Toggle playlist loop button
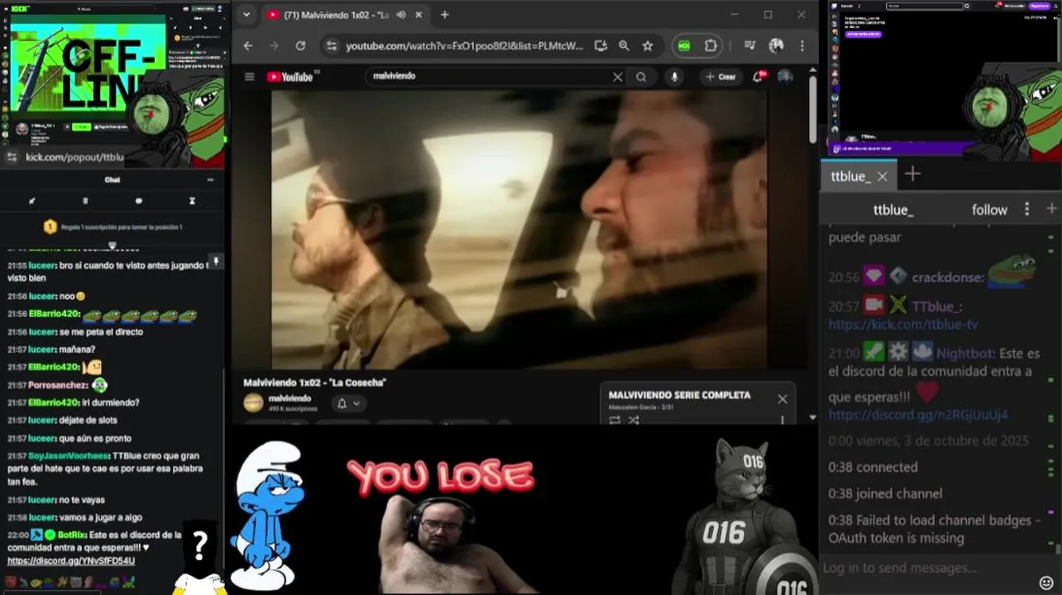Viewport: 1062px width, 595px height. point(615,420)
